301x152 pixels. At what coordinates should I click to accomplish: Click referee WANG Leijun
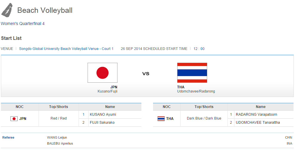(57, 137)
